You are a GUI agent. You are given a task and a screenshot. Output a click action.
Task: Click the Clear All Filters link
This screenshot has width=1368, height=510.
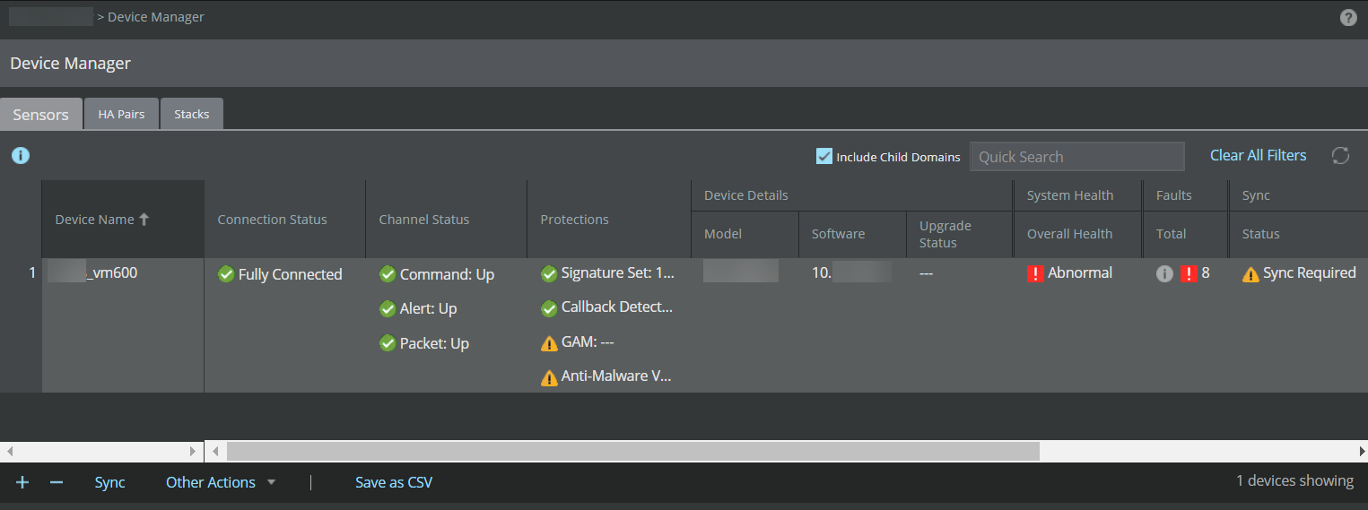(1258, 155)
